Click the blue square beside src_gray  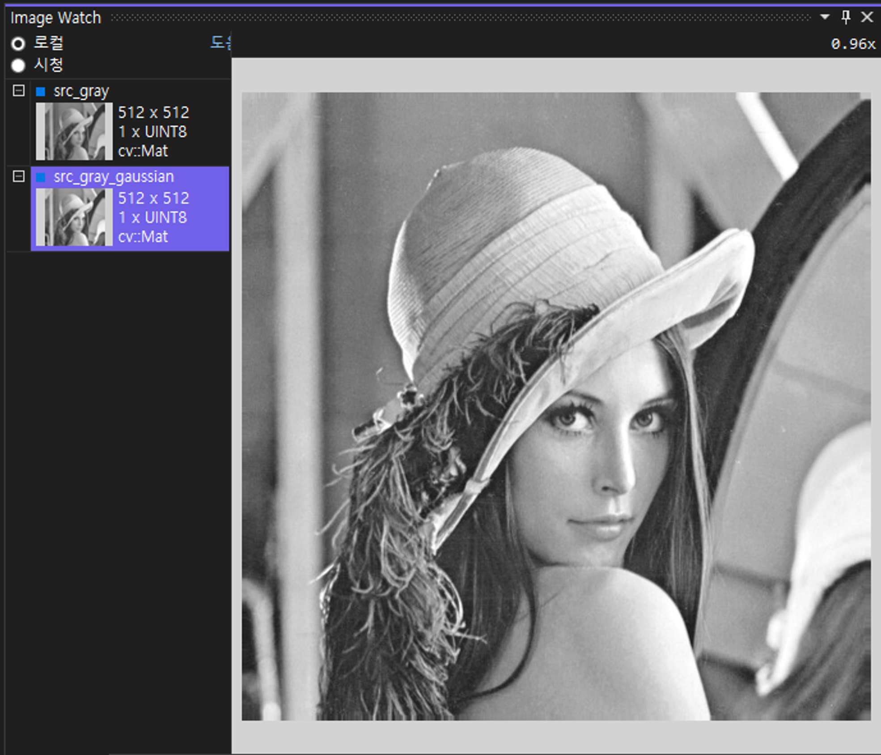pos(41,92)
